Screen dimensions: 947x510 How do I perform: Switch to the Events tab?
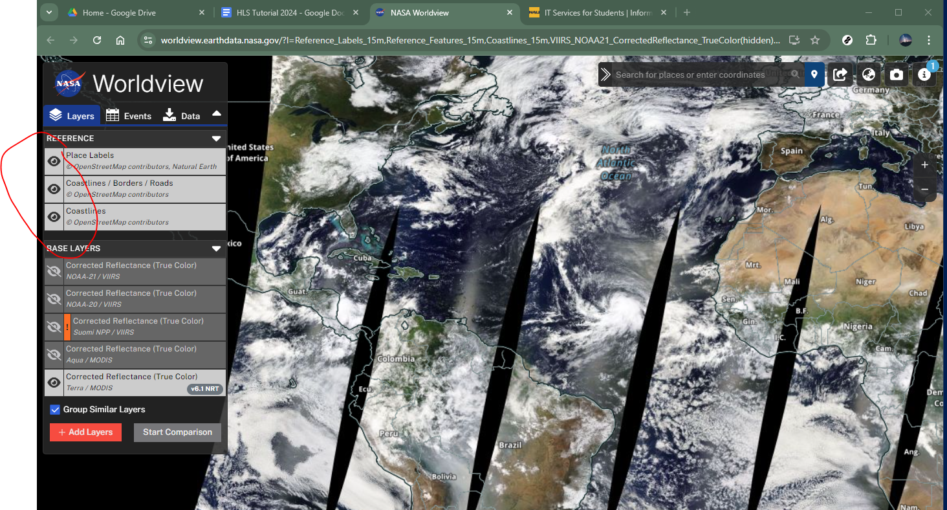pos(129,116)
